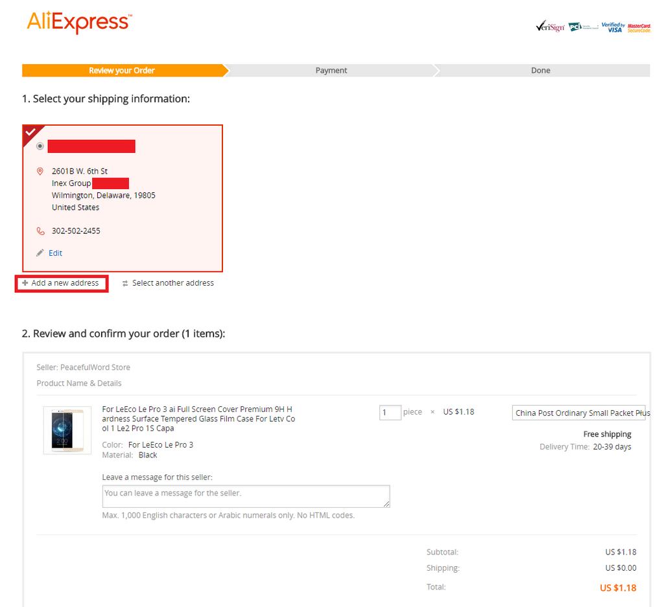
Task: Click the VeriSign security badge
Action: [550, 27]
